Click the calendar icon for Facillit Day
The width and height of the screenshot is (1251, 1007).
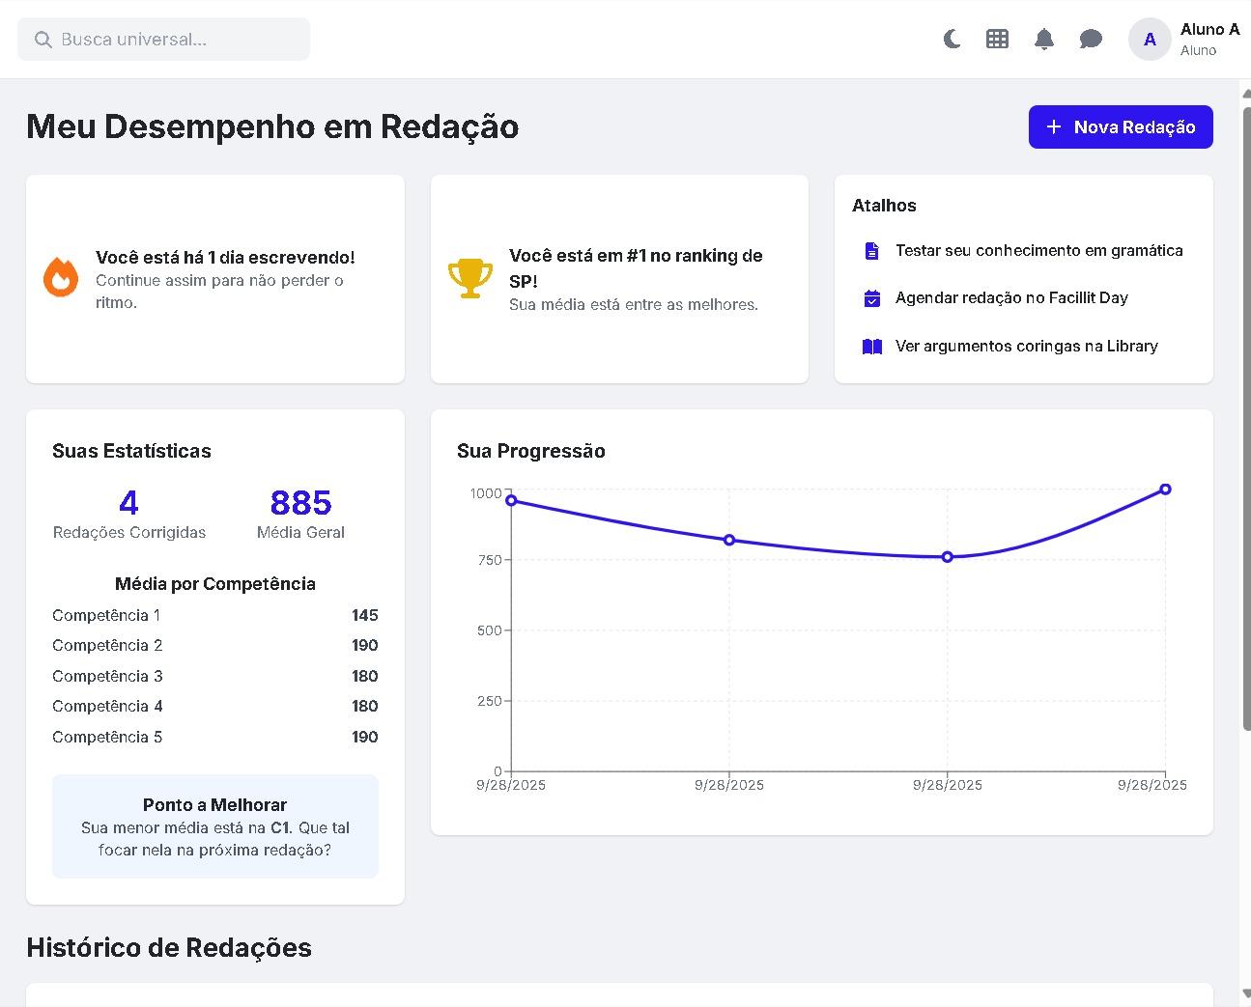coord(871,298)
